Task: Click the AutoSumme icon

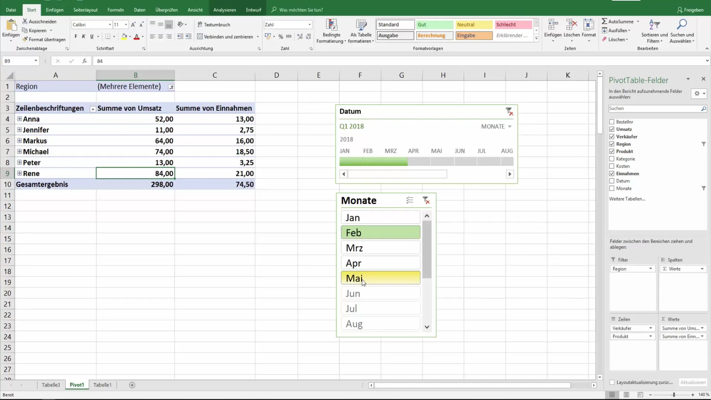Action: [604, 21]
